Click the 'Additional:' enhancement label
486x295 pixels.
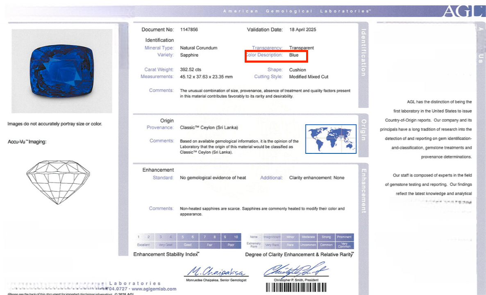tap(271, 178)
